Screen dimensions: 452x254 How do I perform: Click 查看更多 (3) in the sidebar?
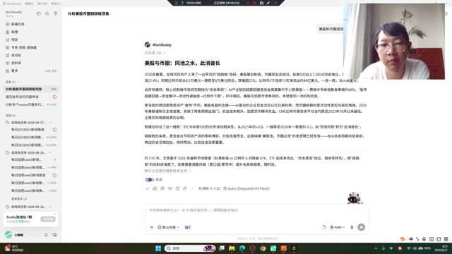pyautogui.click(x=19, y=199)
